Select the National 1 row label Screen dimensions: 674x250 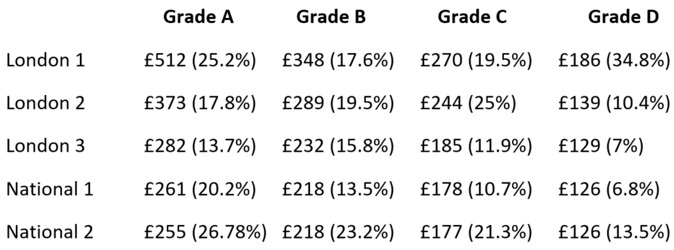pos(50,189)
